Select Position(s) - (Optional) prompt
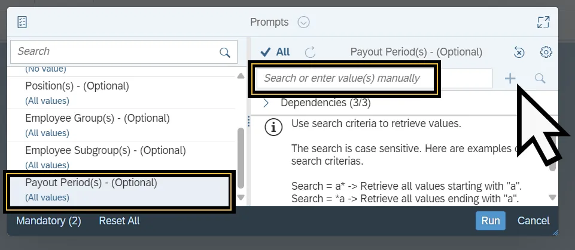This screenshot has height=250, width=575. coord(77,86)
